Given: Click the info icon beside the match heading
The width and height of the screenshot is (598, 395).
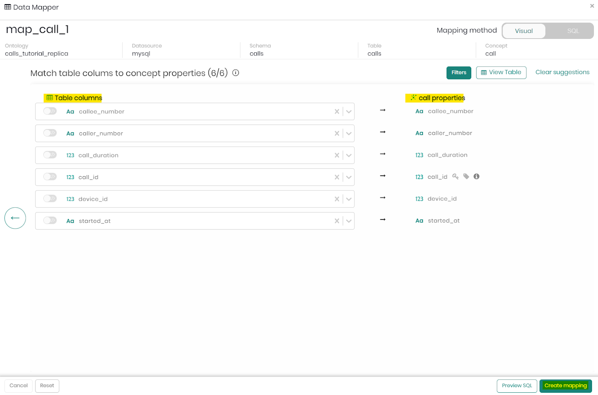Looking at the screenshot, I should point(235,73).
